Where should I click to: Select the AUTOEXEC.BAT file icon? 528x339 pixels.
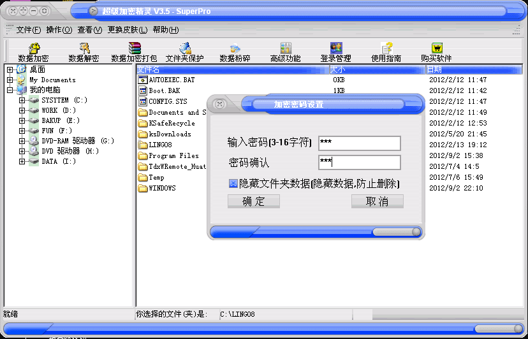coord(143,80)
